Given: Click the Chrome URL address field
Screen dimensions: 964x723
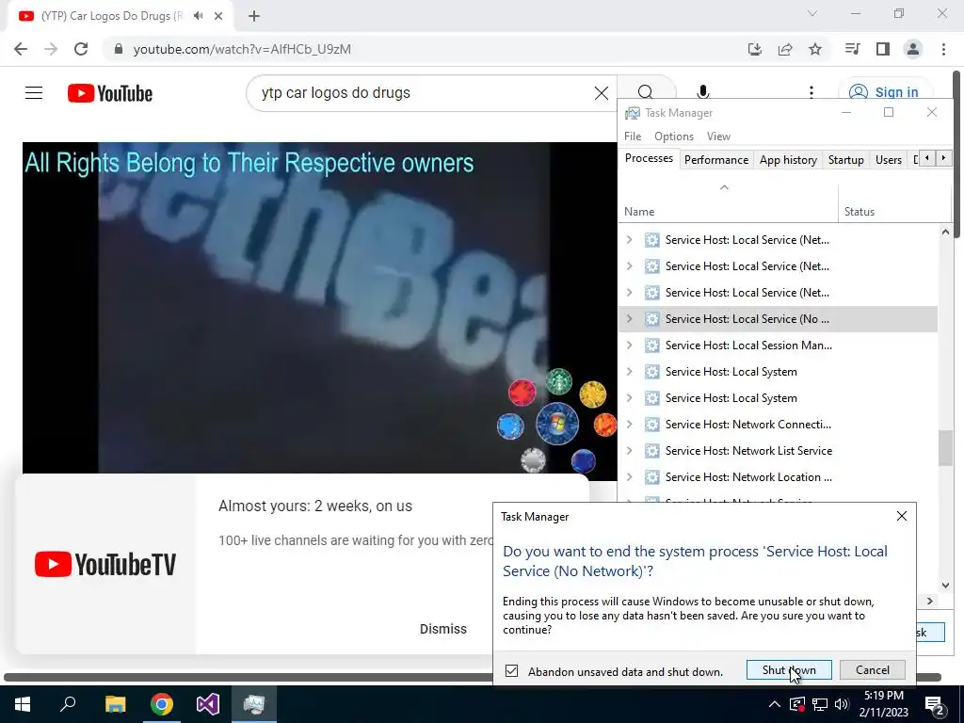Looking at the screenshot, I should point(425,49).
